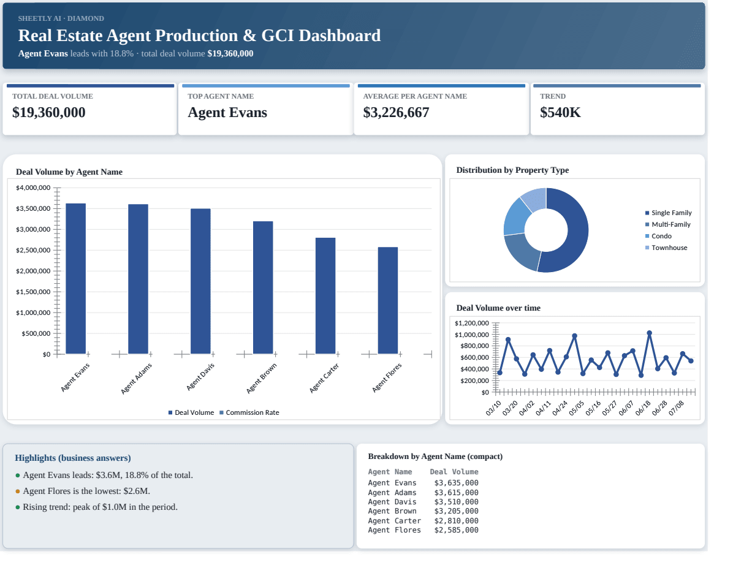Click the Condo donut slice
This screenshot has height=565, width=752.
(x=515, y=218)
